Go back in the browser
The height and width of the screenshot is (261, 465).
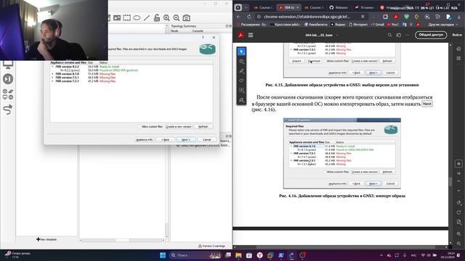[x=239, y=17]
